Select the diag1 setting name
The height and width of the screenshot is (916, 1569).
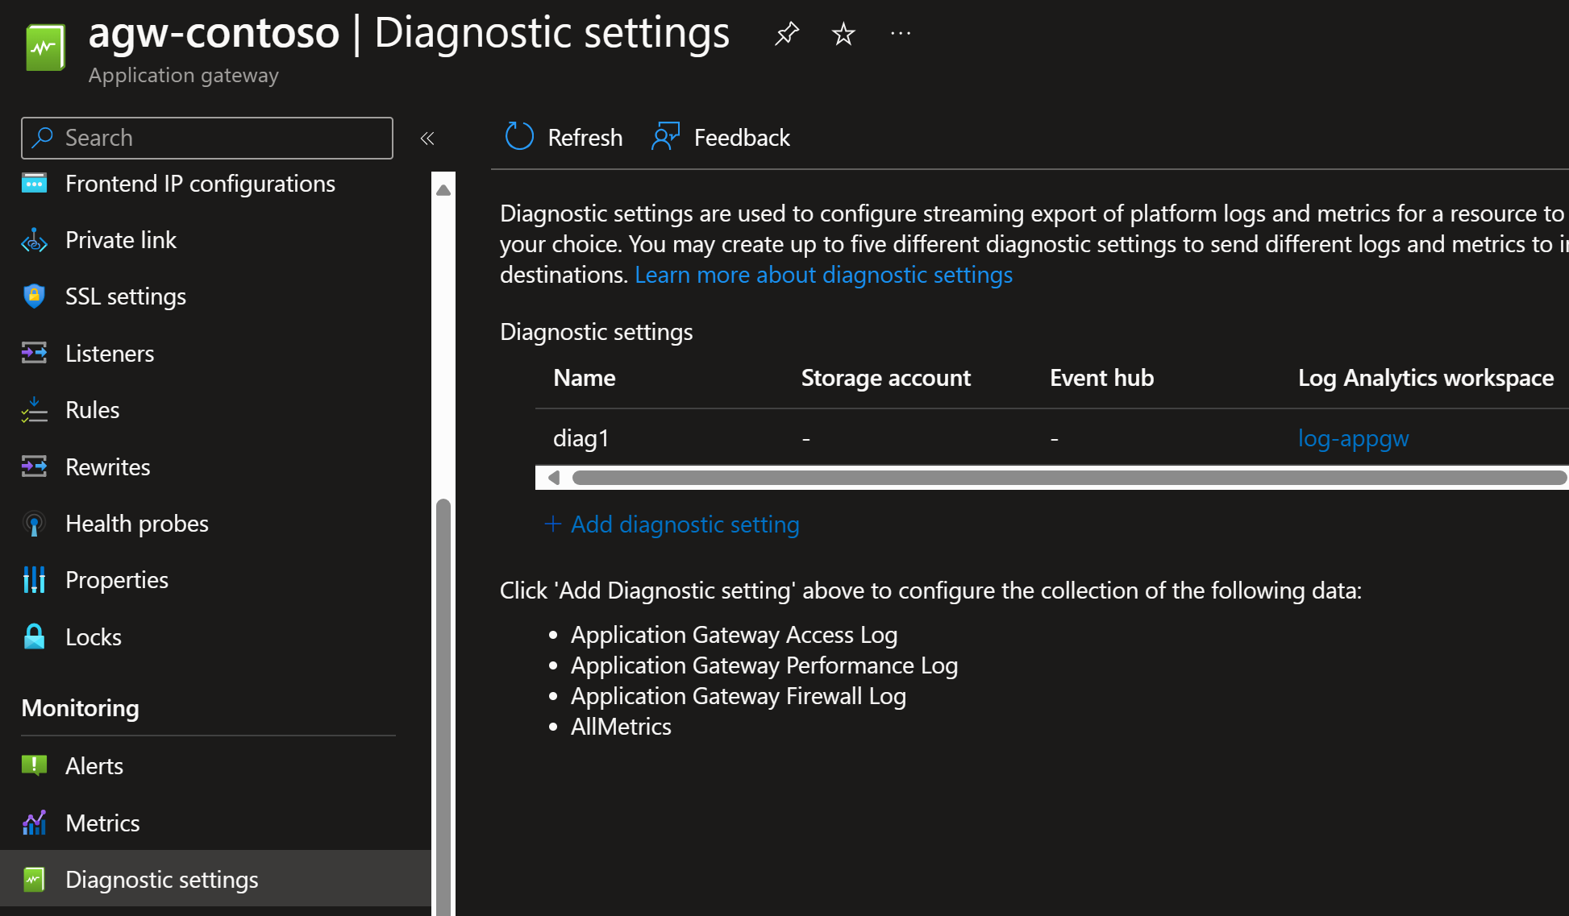[581, 438]
